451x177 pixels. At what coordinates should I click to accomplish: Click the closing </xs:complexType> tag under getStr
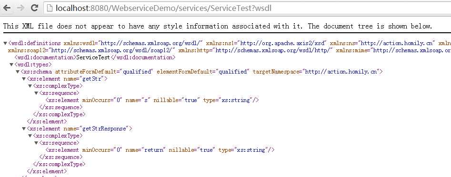(x=59, y=114)
